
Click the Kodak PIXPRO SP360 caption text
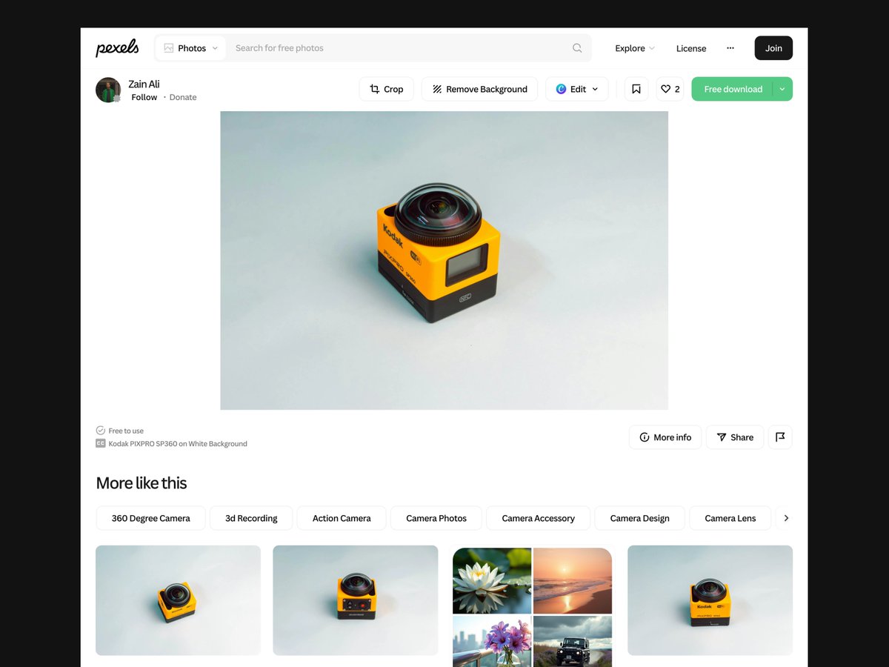pos(178,444)
